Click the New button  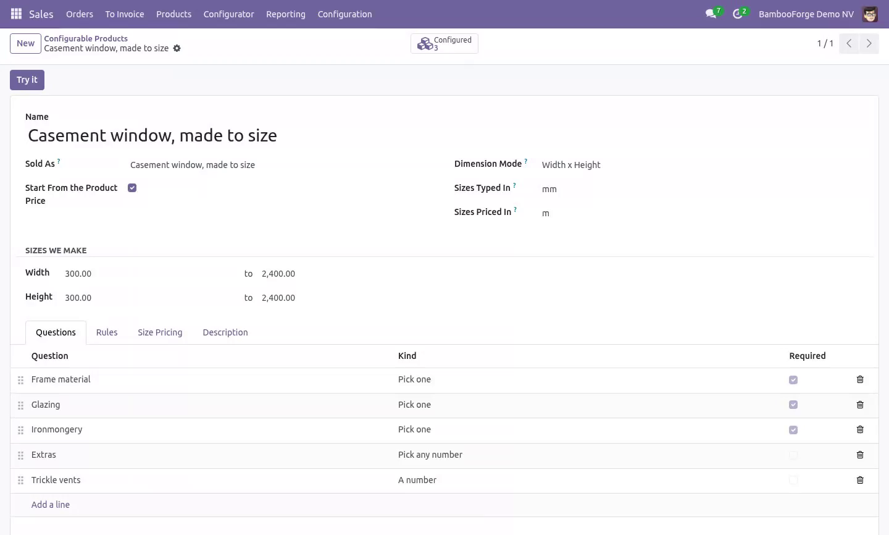(25, 43)
